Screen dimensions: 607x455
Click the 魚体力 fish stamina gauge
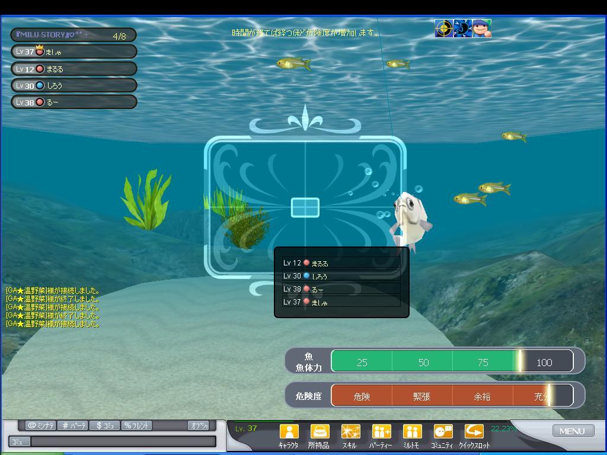point(452,361)
